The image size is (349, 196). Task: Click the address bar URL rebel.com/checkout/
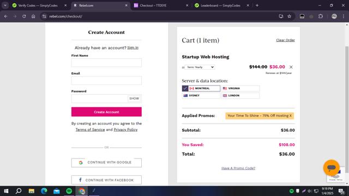tap(65, 16)
